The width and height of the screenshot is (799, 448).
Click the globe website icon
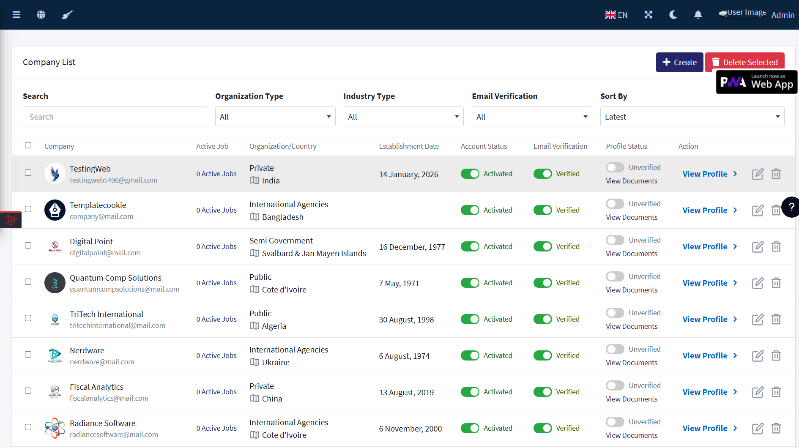pyautogui.click(x=41, y=15)
